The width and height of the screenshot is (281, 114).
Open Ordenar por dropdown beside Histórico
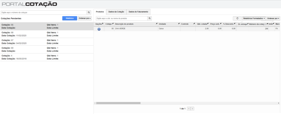[85, 18]
